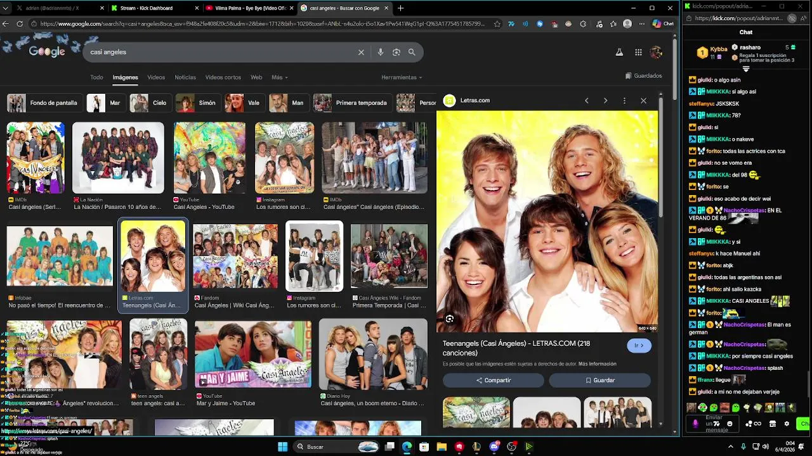This screenshot has height=456, width=812.
Task: Share image with Compartir button
Action: [493, 380]
